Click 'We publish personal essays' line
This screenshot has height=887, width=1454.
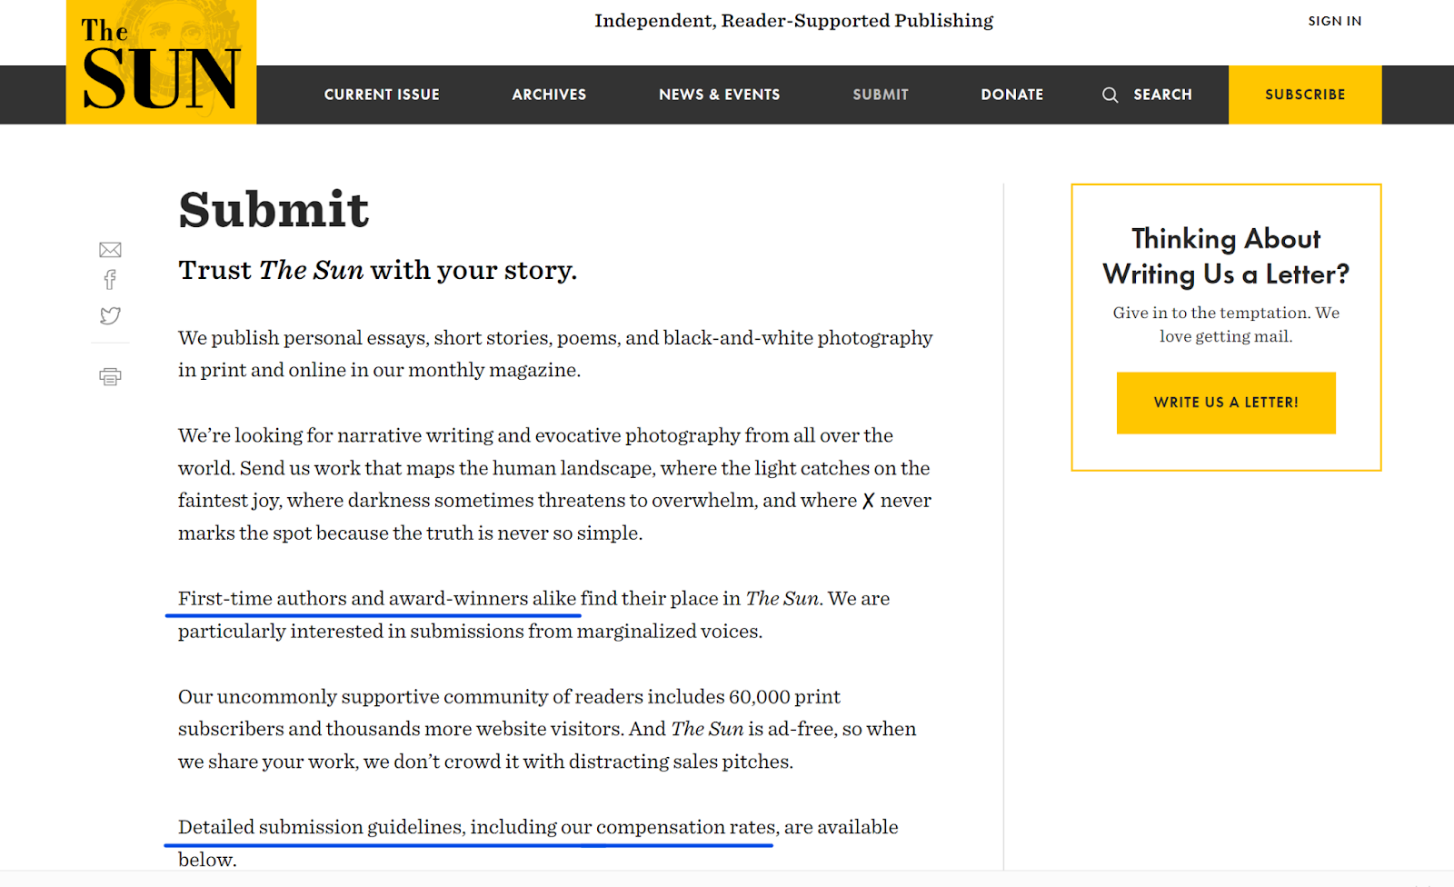pyautogui.click(x=555, y=338)
